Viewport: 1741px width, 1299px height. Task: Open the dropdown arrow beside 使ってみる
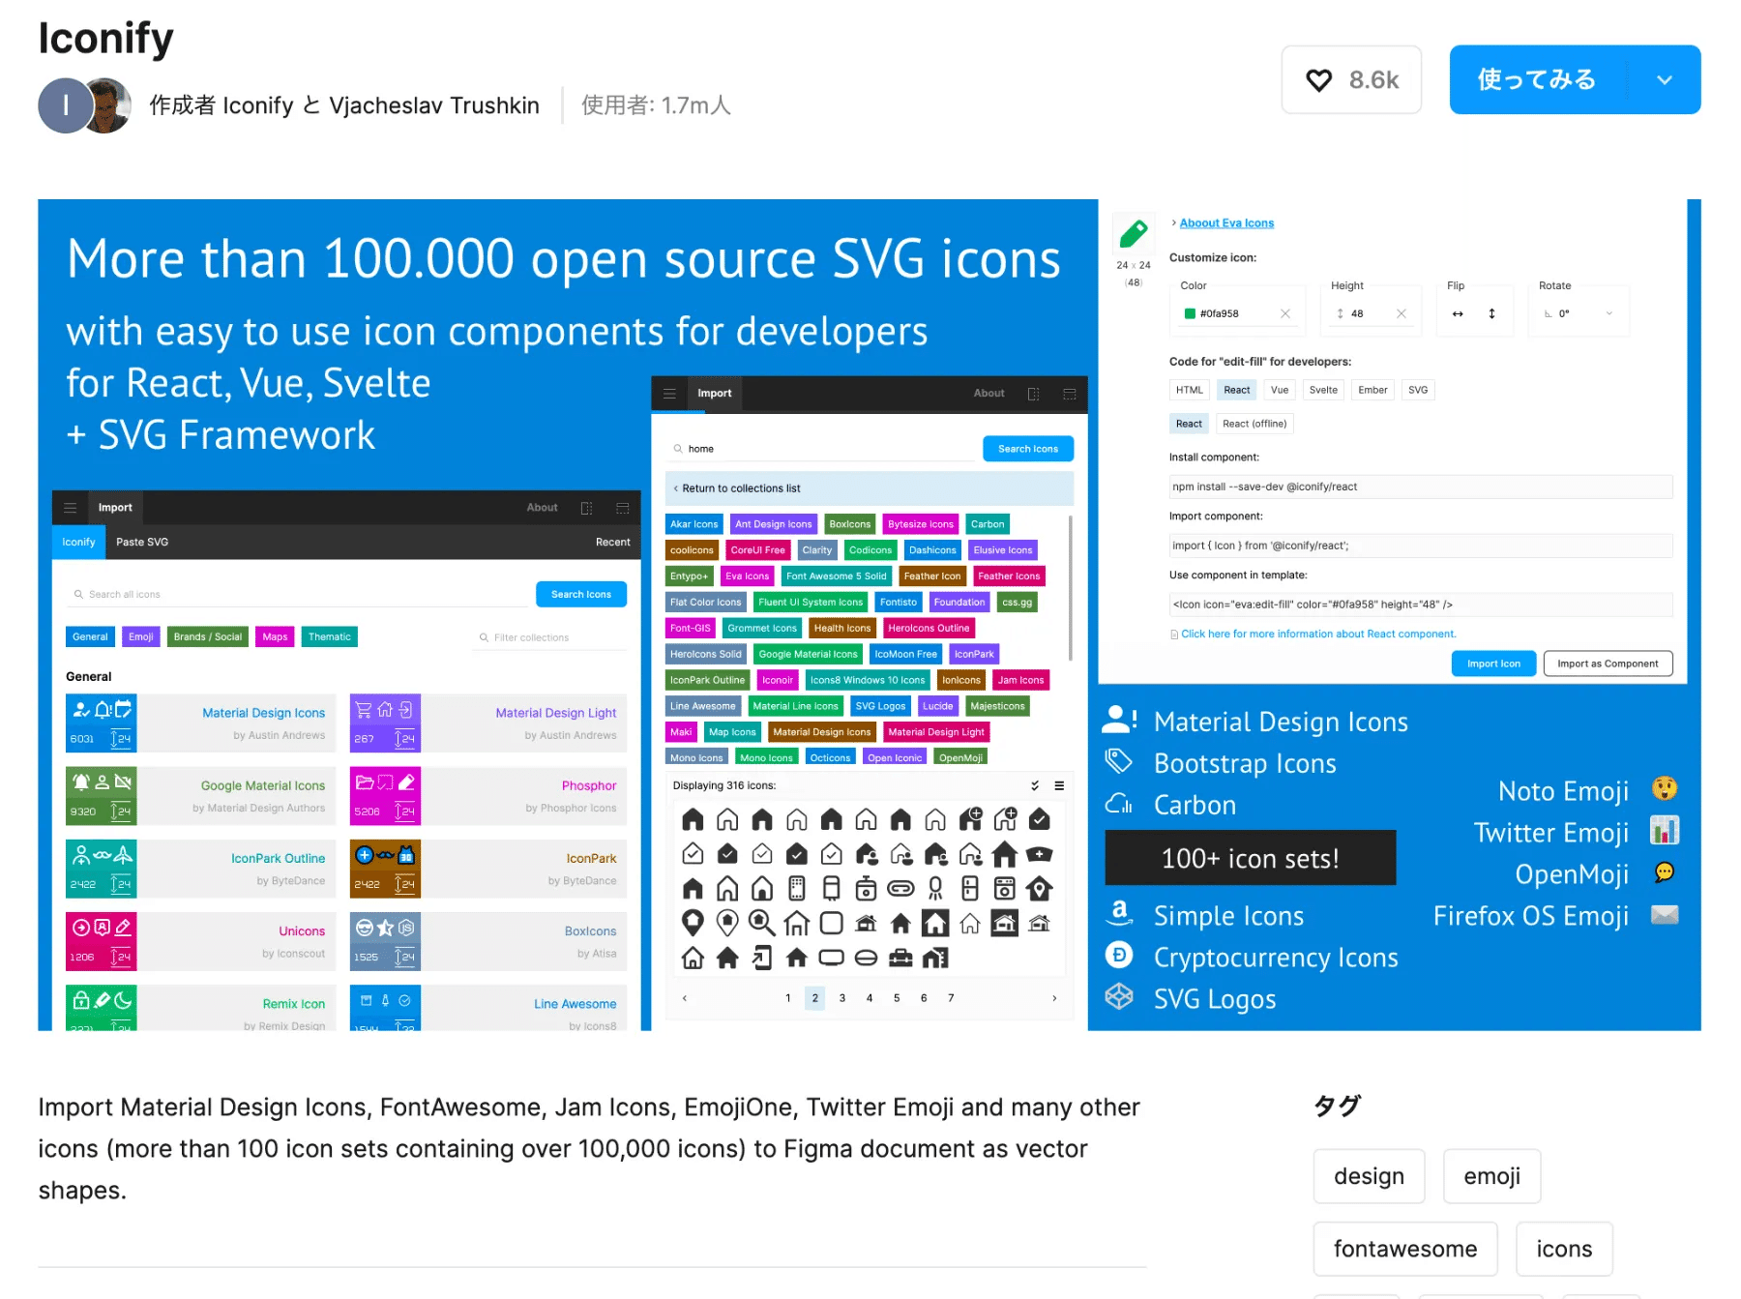pyautogui.click(x=1665, y=79)
